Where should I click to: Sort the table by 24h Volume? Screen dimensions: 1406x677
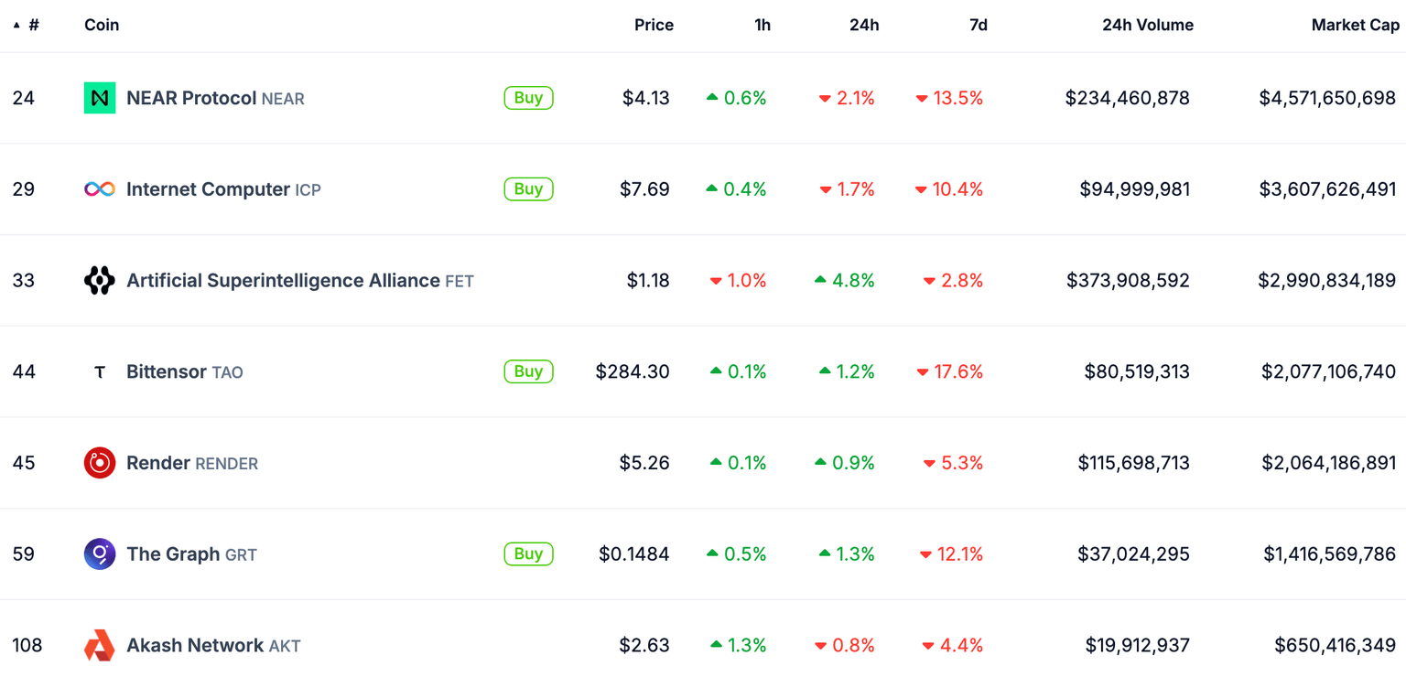(x=1148, y=25)
